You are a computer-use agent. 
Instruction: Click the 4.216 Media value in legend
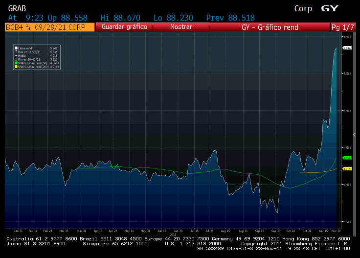[x=54, y=56]
